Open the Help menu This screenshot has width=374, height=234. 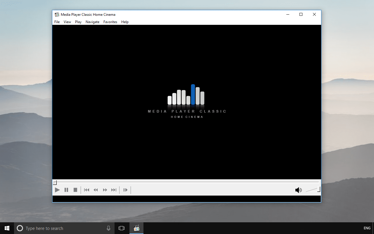point(125,22)
